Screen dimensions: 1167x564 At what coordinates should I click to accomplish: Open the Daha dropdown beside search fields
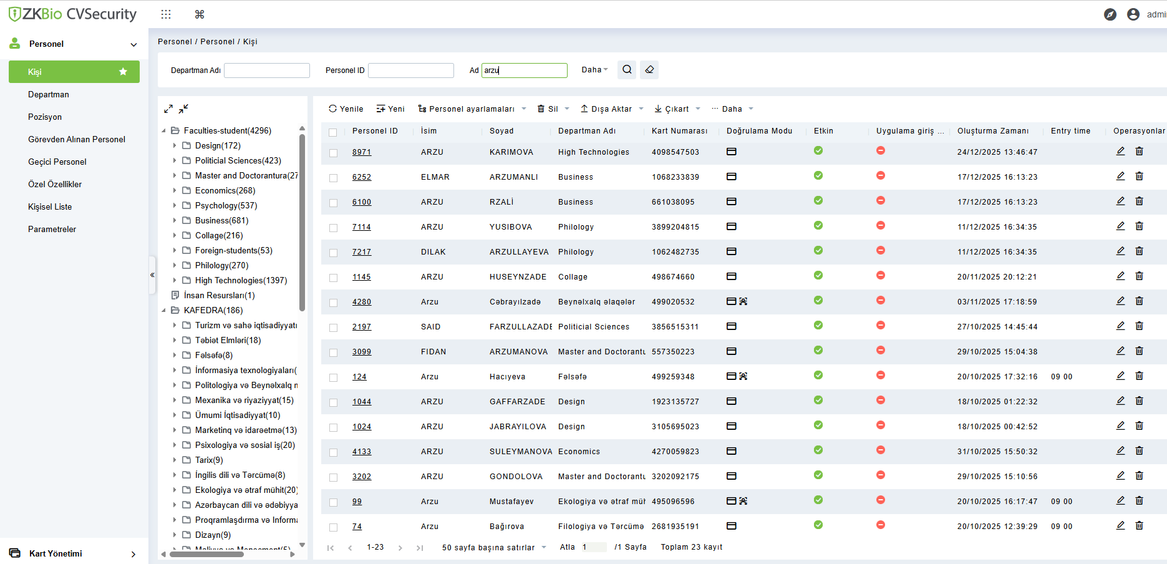[x=594, y=70]
